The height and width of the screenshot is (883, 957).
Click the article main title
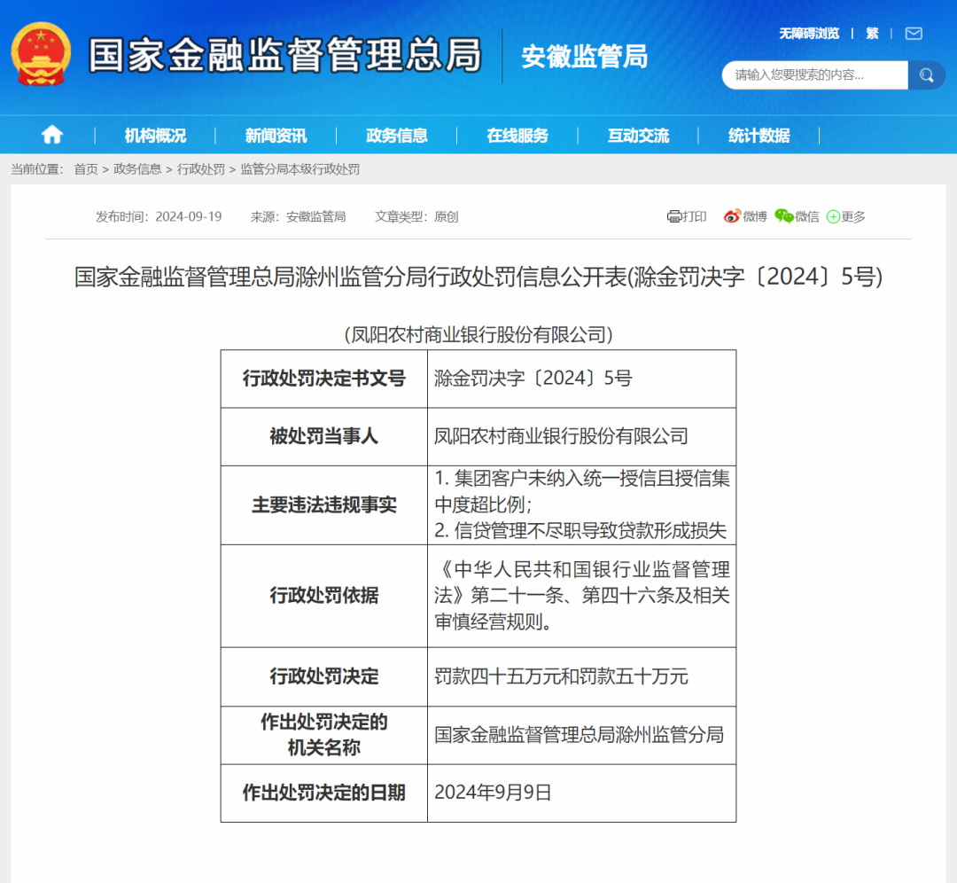coord(478,277)
